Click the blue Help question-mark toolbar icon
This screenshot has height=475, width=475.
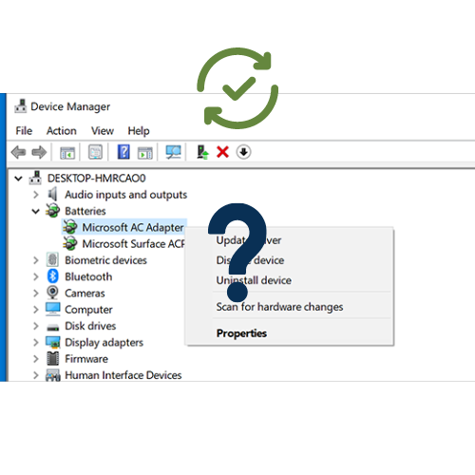[123, 152]
